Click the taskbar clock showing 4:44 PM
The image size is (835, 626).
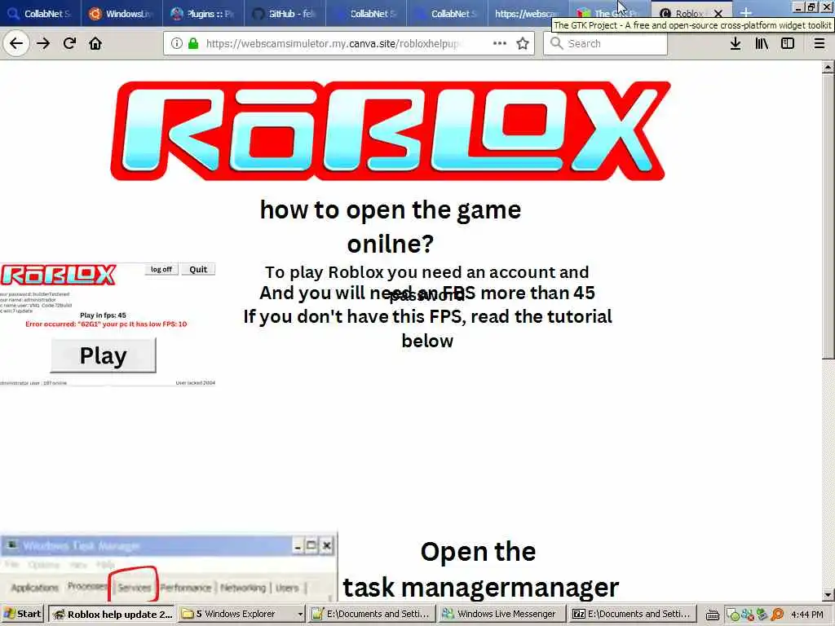(x=806, y=615)
